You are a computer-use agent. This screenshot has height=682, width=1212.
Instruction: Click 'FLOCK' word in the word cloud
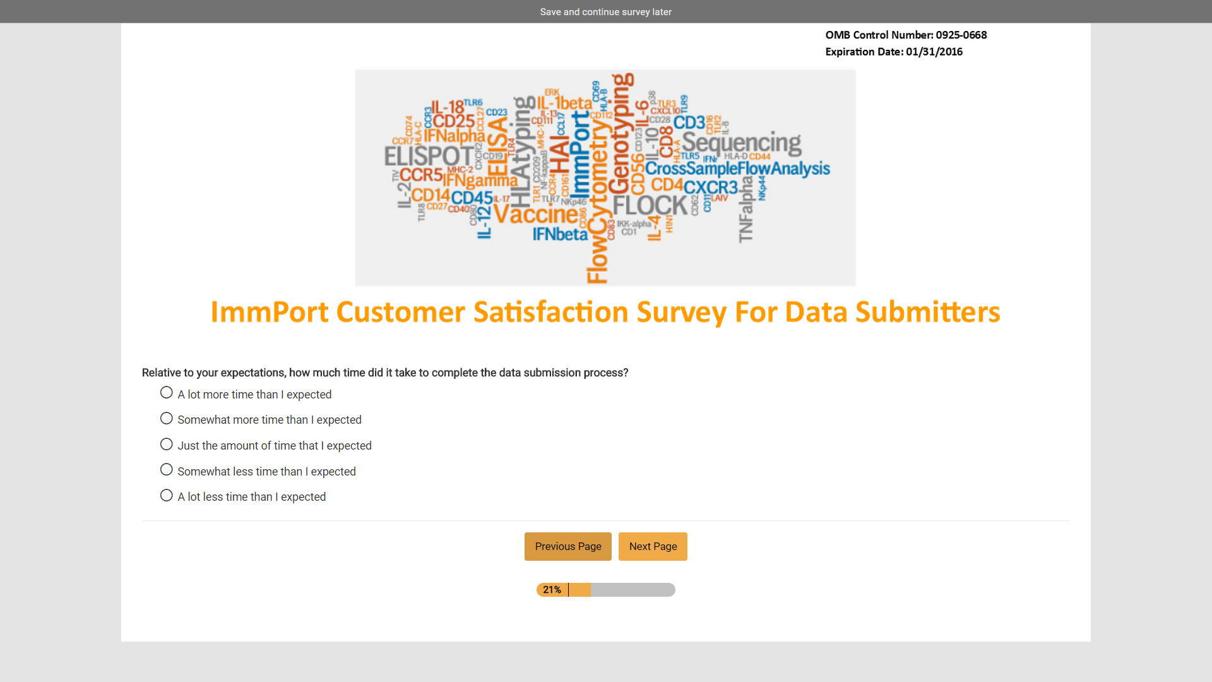[650, 205]
